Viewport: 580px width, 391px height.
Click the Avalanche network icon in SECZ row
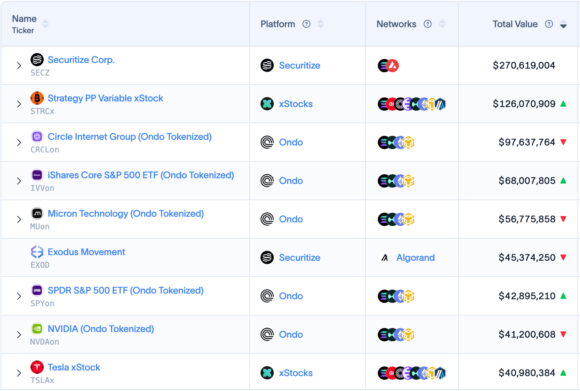point(393,66)
